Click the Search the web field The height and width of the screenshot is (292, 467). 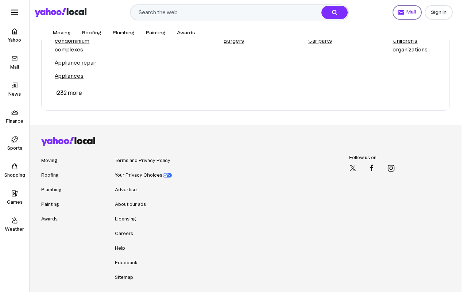226,12
